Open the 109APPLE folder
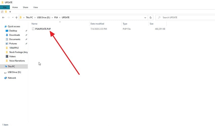The width and height of the screenshot is (215, 126). [14, 48]
